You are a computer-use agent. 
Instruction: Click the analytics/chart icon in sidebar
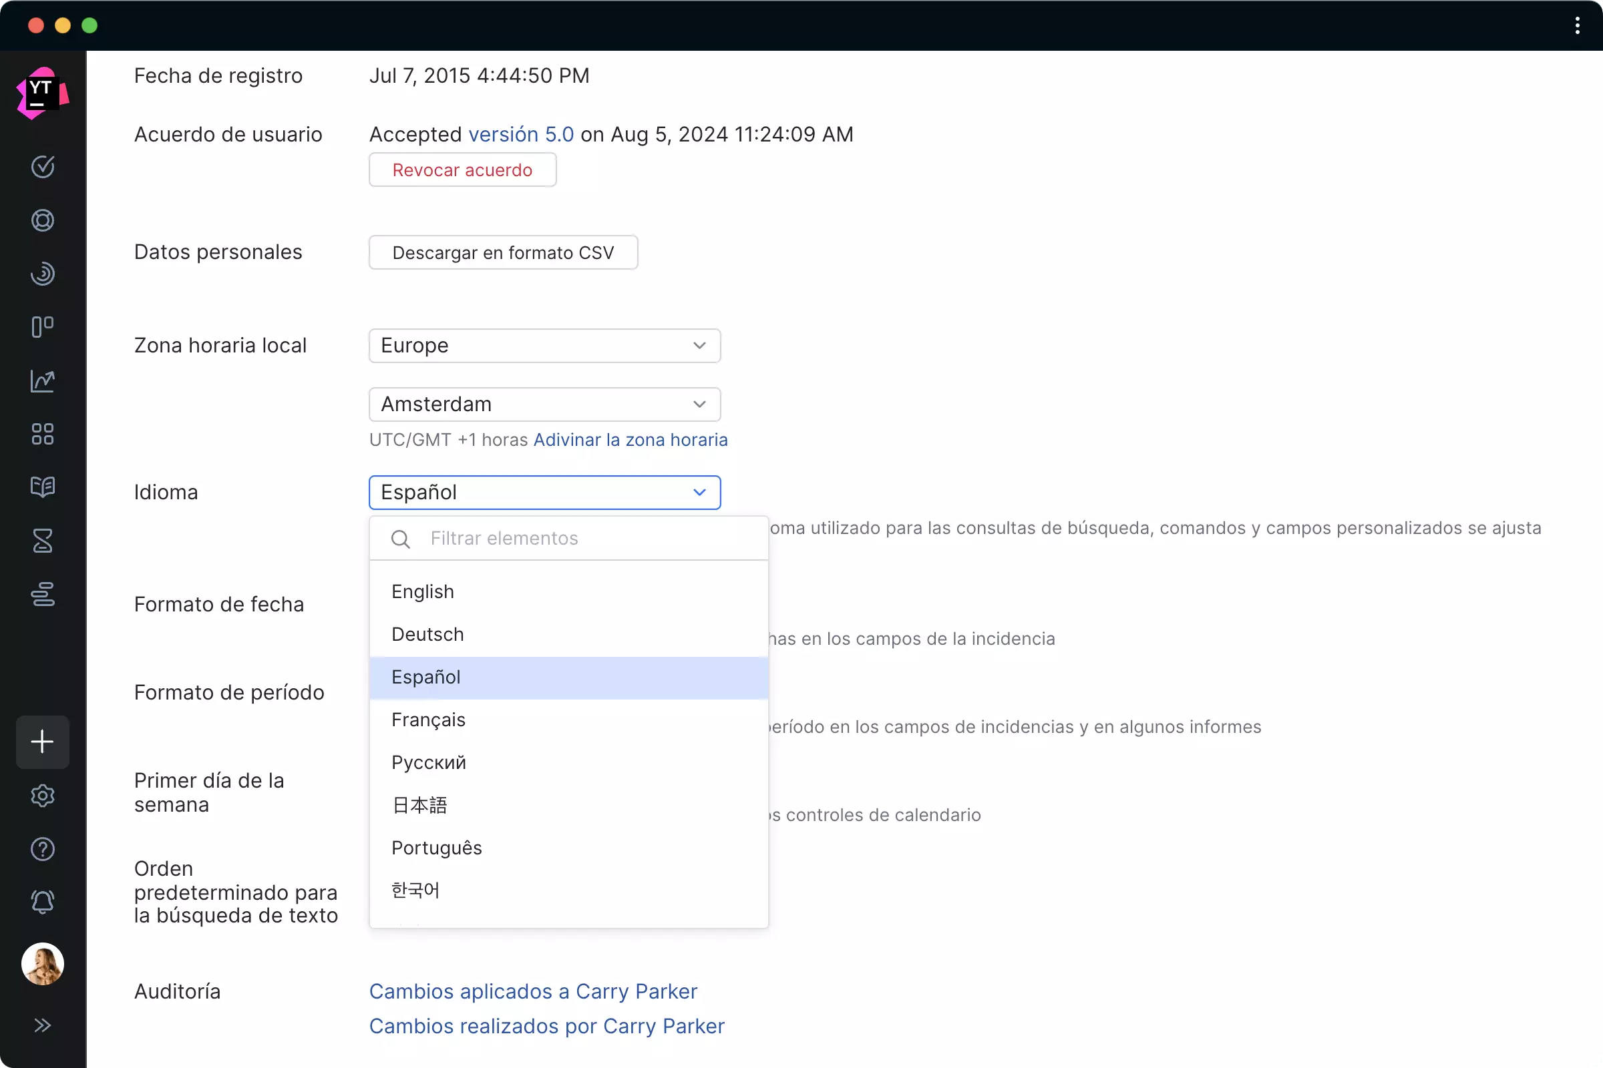(x=43, y=379)
